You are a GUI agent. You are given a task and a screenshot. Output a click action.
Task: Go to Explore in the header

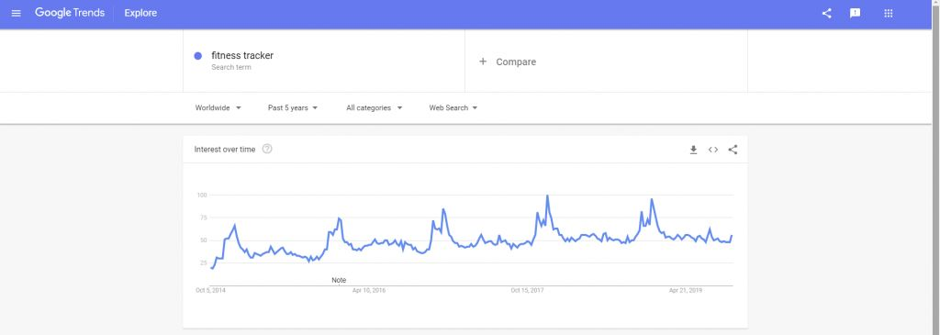[140, 13]
